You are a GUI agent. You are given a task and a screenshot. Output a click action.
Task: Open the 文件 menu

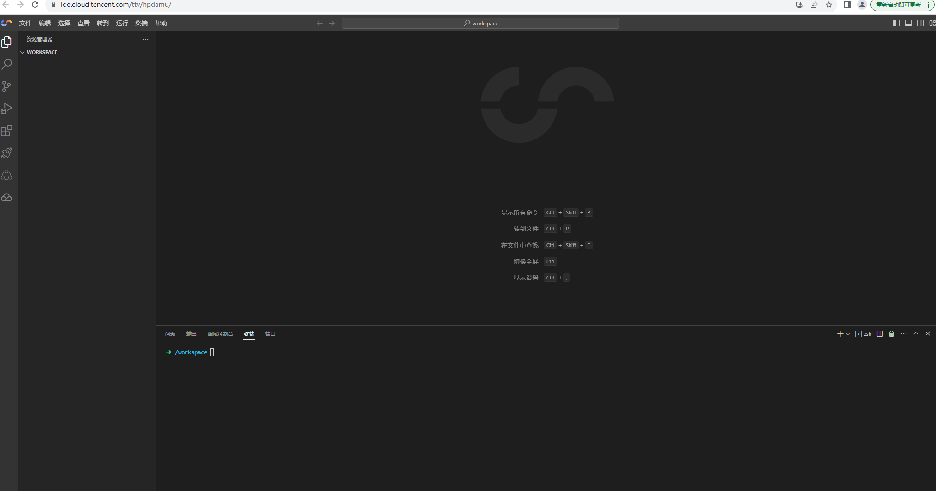click(x=25, y=23)
